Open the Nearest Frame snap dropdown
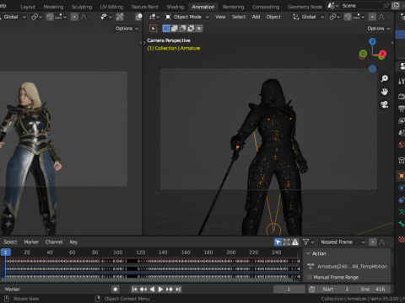Image resolution: width=405 pixels, height=303 pixels. coord(343,242)
